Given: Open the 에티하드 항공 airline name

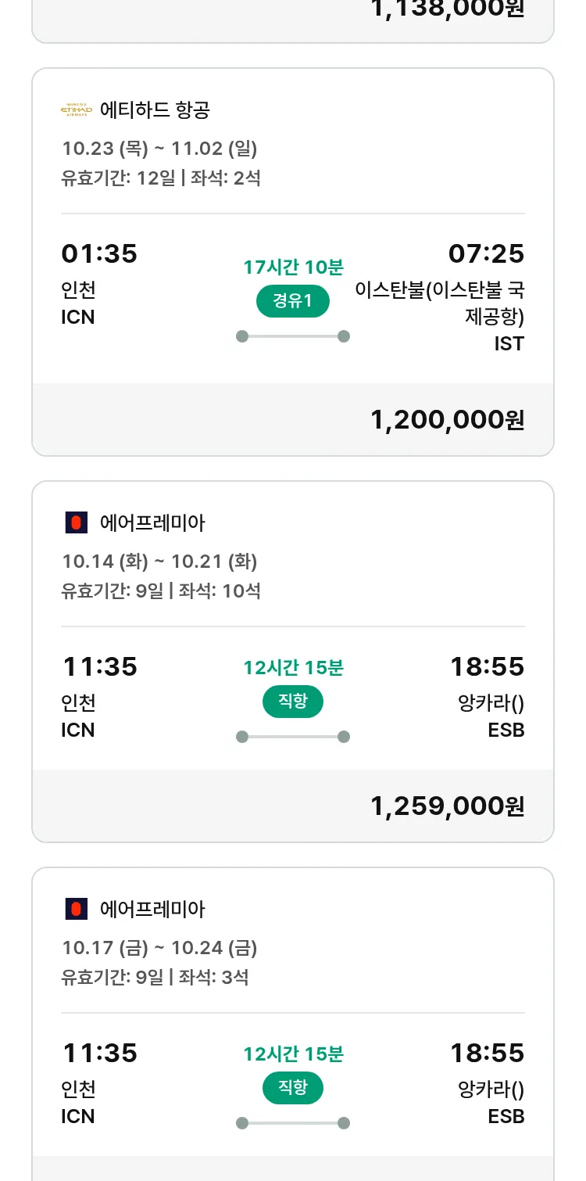Looking at the screenshot, I should point(155,110).
